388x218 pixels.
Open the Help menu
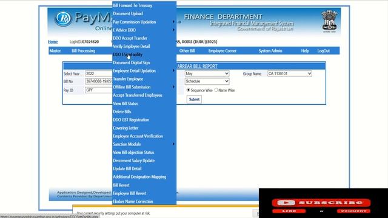point(305,51)
